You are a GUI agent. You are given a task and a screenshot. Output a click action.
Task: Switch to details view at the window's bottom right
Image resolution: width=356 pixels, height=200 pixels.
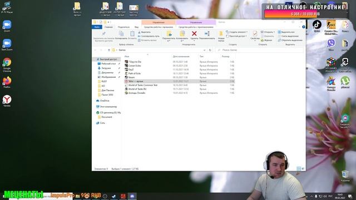pyautogui.click(x=299, y=169)
